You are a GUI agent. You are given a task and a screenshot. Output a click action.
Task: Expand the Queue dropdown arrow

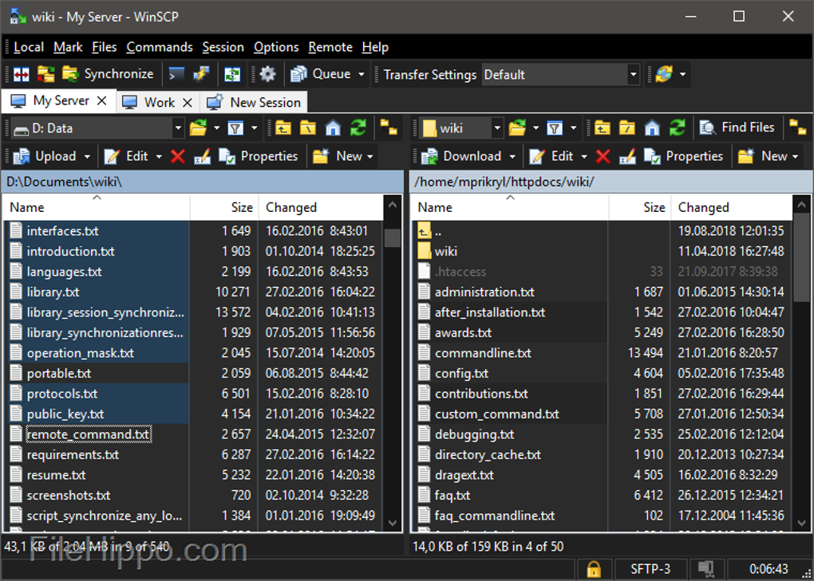point(361,74)
